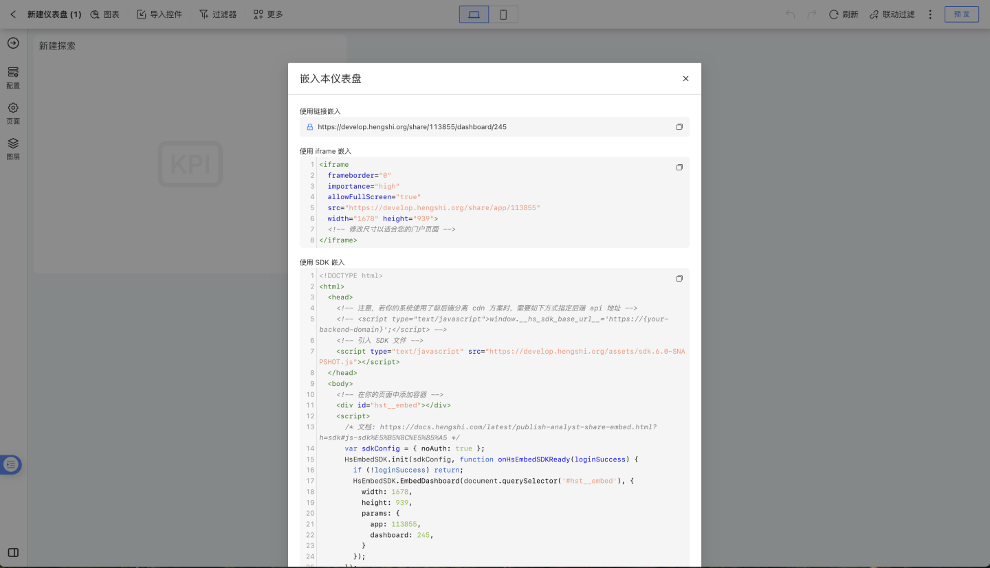The image size is (990, 568).
Task: Open 联动过滤 linked filtering
Action: [892, 14]
